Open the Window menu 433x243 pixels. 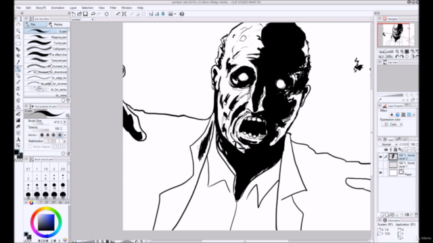(127, 7)
